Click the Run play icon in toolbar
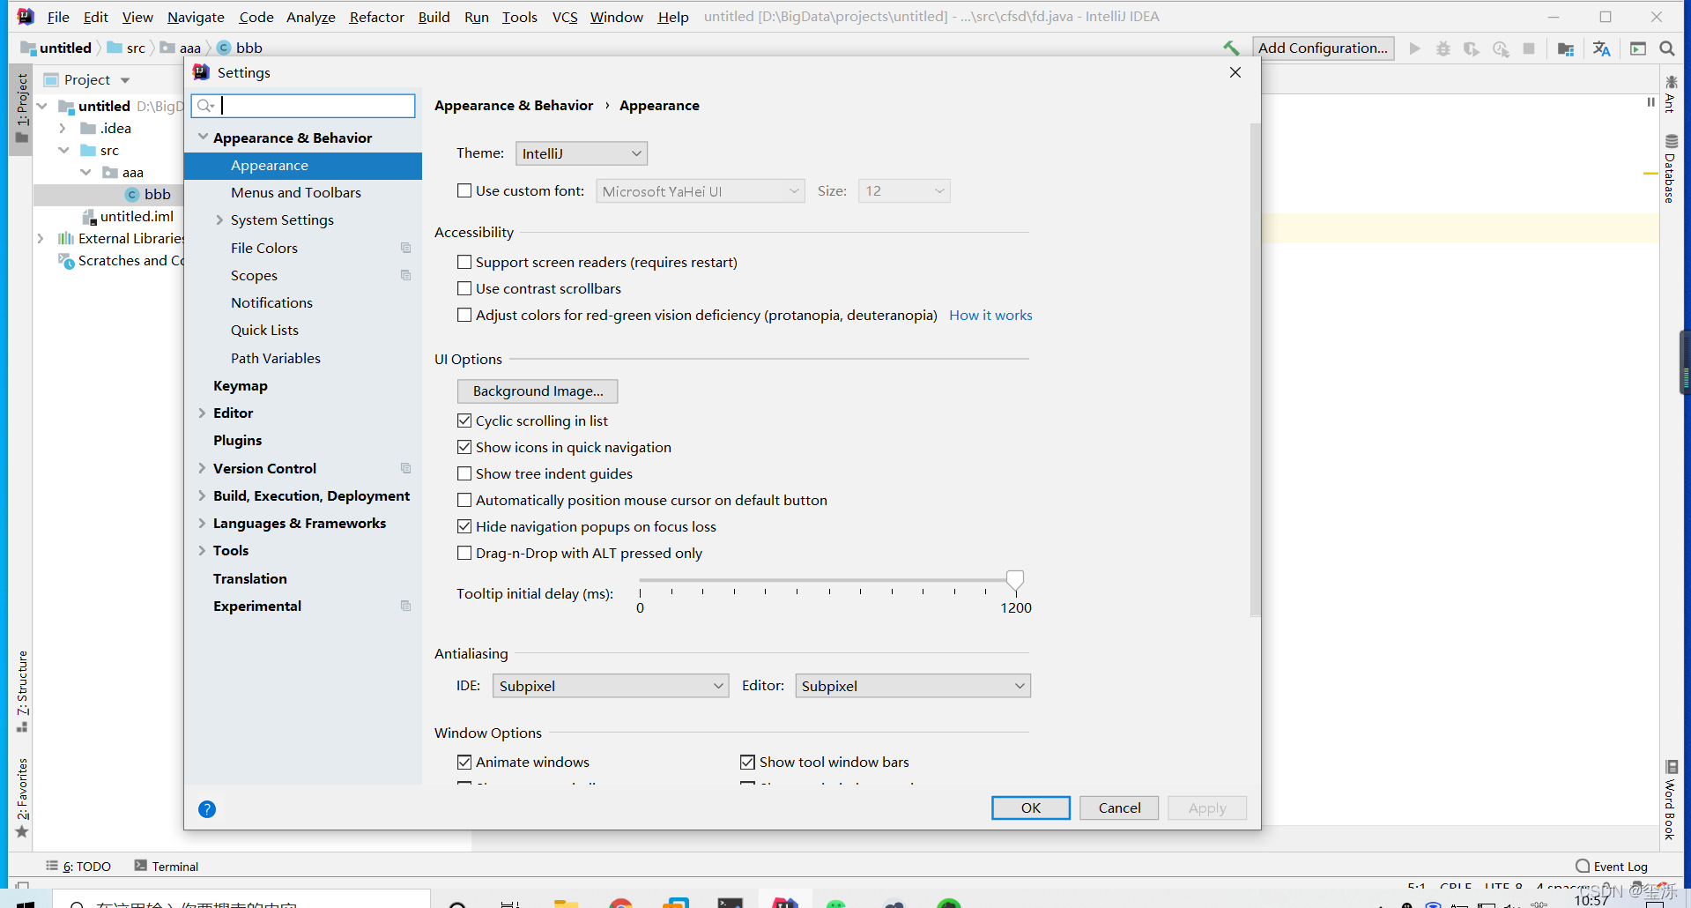This screenshot has height=908, width=1691. [1414, 48]
